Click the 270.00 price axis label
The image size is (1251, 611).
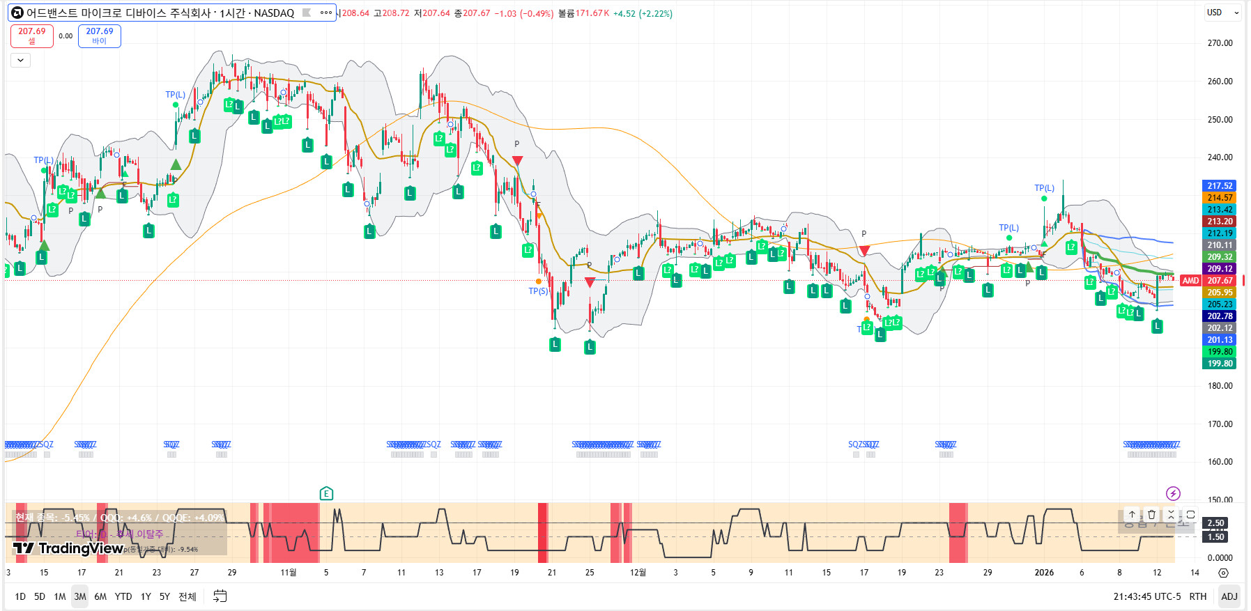[1220, 43]
